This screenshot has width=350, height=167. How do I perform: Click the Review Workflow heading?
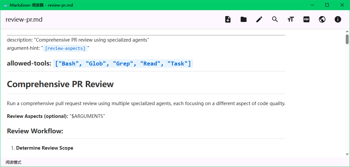click(x=35, y=131)
